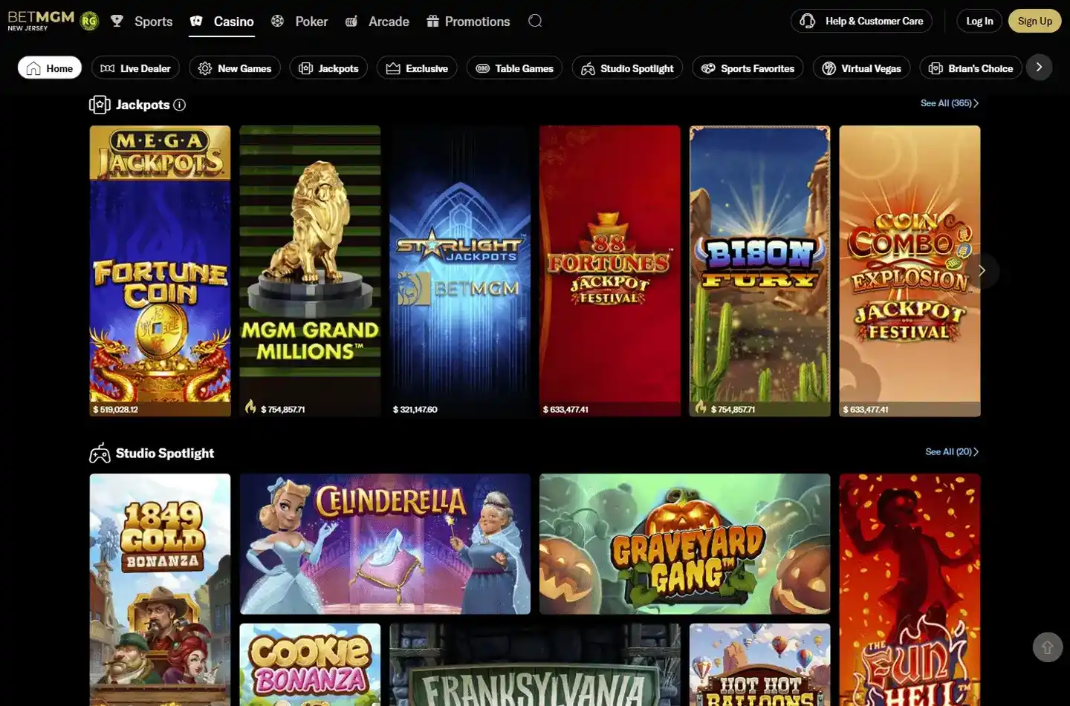
Task: Click the poker chip icon beside Poker
Action: click(x=277, y=21)
